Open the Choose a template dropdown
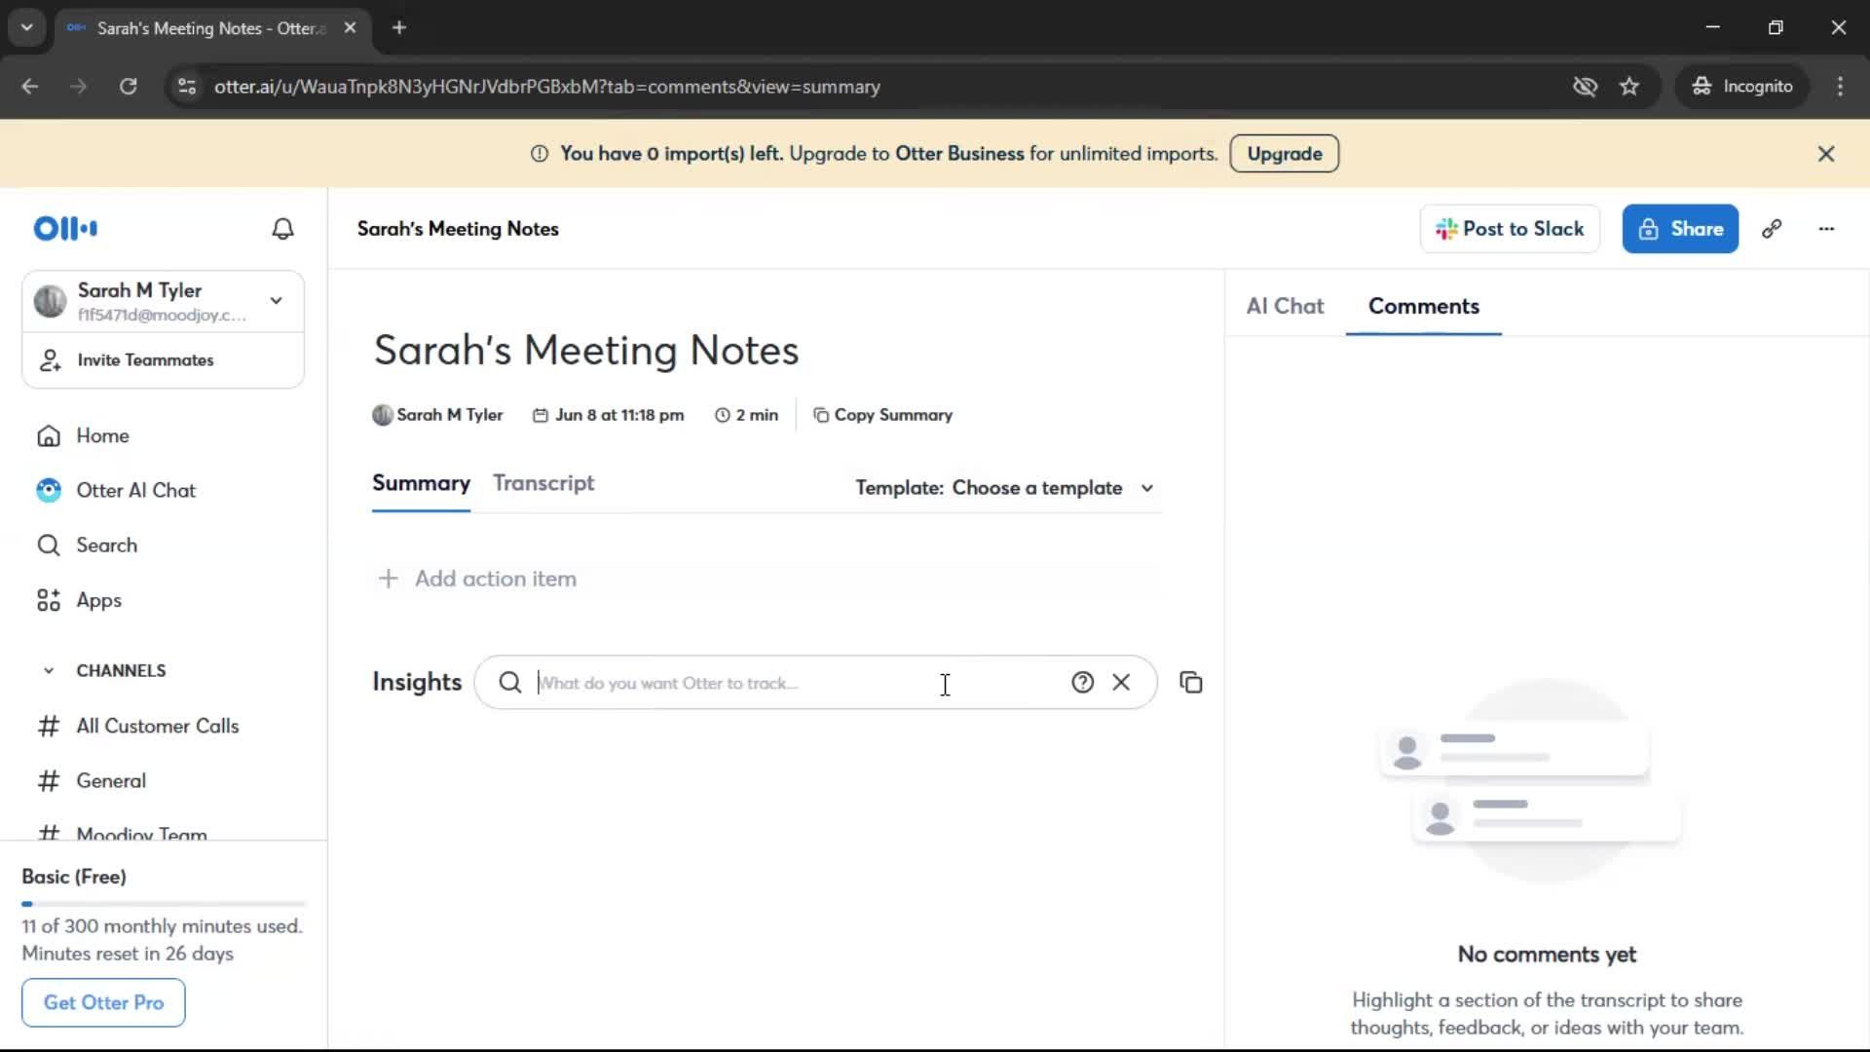This screenshot has height=1052, width=1870. coord(1004,488)
